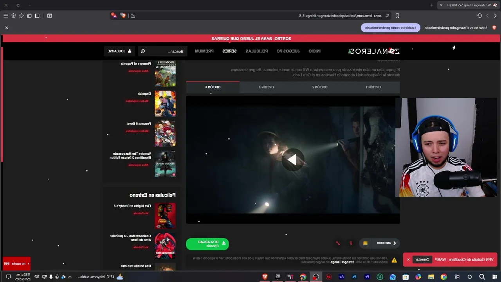Close the Ver Stranger Things browser tab
The height and width of the screenshot is (282, 501).
[441, 5]
